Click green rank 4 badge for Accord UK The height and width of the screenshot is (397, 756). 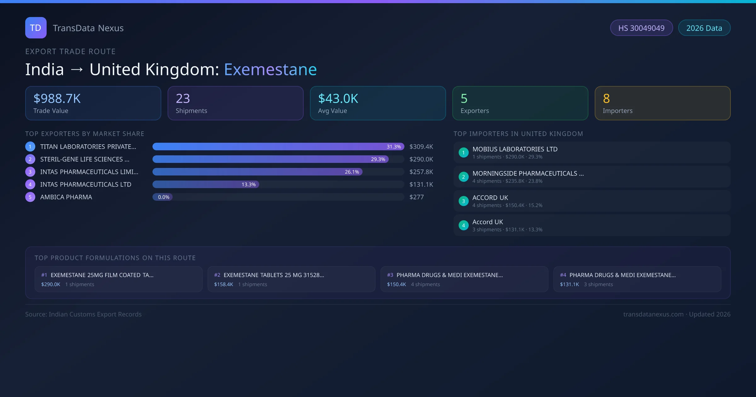[463, 225]
